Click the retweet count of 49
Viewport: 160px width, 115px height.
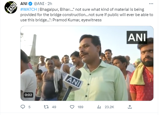click(x=54, y=107)
